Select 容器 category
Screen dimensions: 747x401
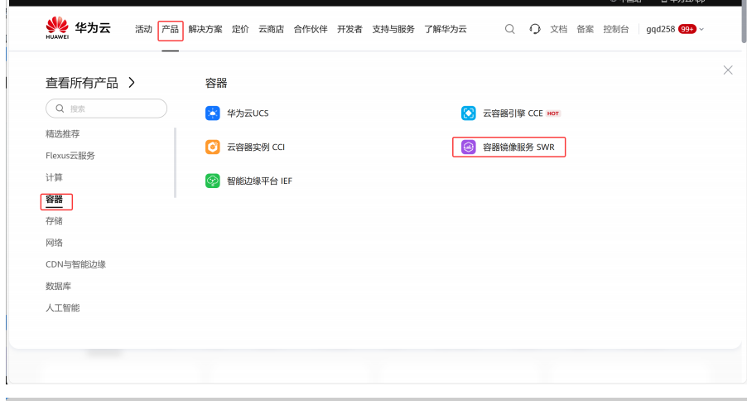[x=54, y=200]
